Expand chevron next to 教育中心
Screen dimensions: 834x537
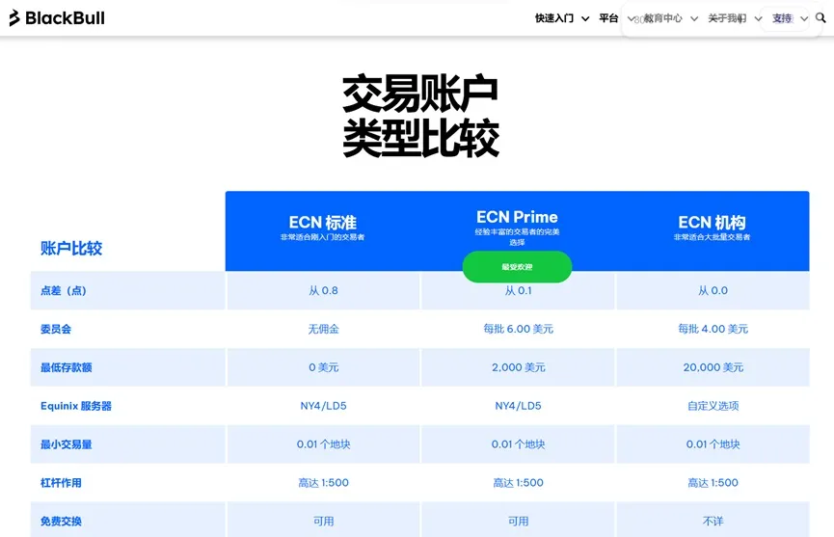point(694,18)
